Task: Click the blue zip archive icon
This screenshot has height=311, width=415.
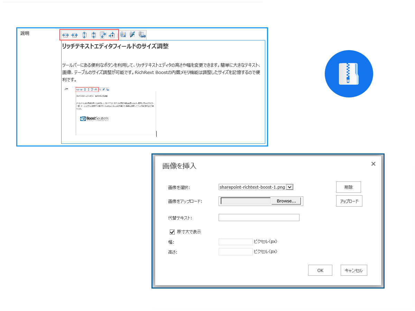Action: coord(349,74)
